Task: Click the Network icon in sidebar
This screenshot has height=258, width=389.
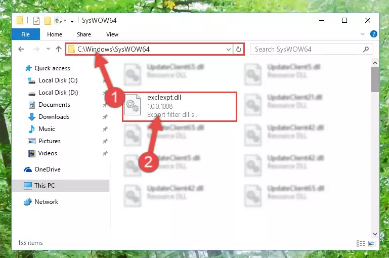Action: [27, 202]
